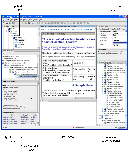This screenshot has height=156, width=131.
Task: Click *.bea-portal-window in Inherited Styles
Action: click(9, 119)
